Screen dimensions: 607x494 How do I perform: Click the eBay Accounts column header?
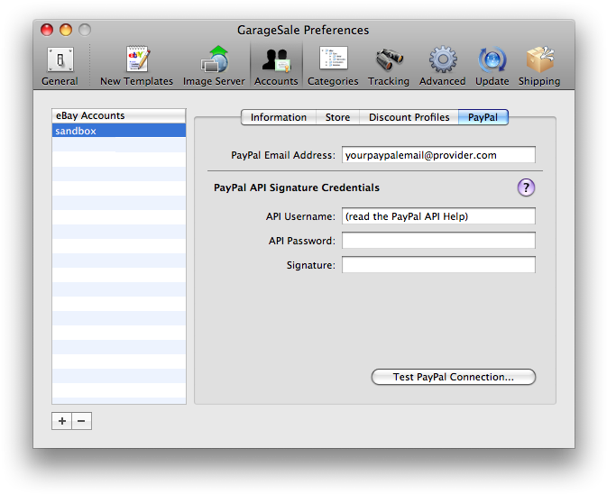click(119, 115)
